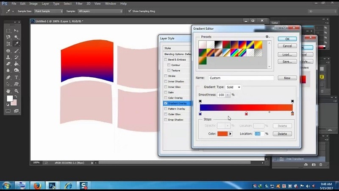The width and height of the screenshot is (339, 191).
Task: Uncheck Show Sampling Ring option
Action: point(130,11)
